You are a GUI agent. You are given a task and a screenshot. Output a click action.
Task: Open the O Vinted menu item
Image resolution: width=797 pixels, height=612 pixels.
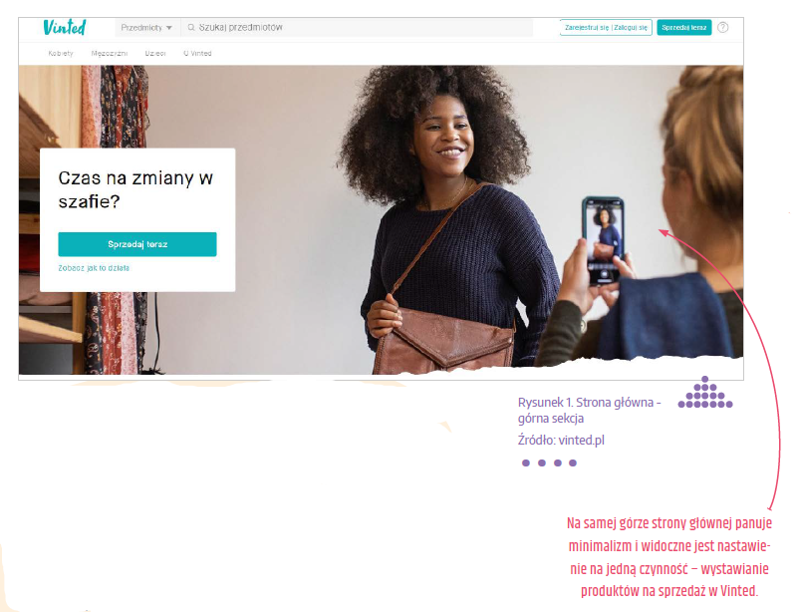pyautogui.click(x=197, y=53)
